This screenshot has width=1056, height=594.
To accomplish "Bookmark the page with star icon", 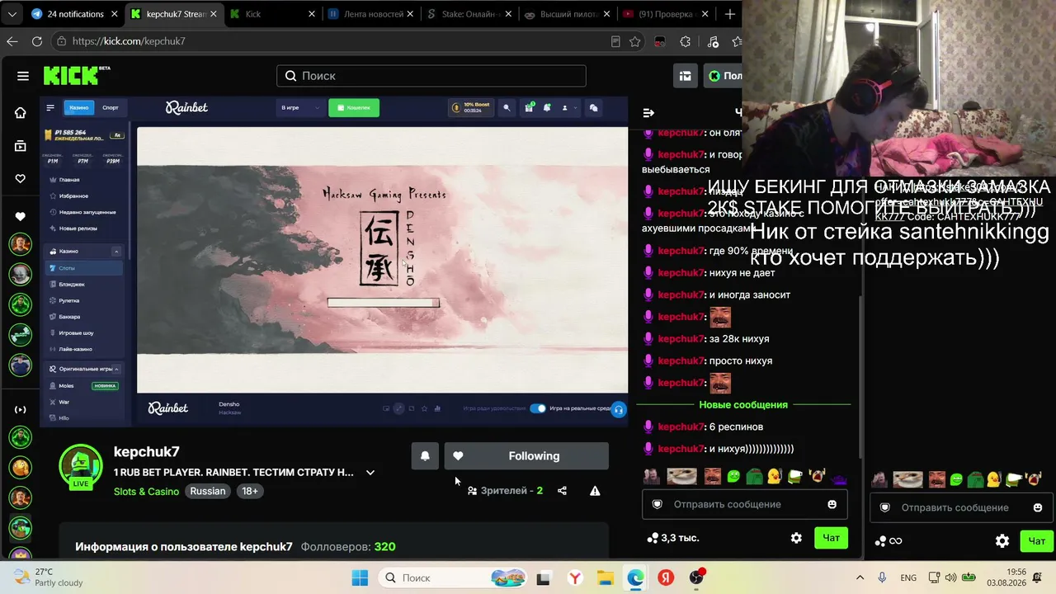I will (634, 41).
